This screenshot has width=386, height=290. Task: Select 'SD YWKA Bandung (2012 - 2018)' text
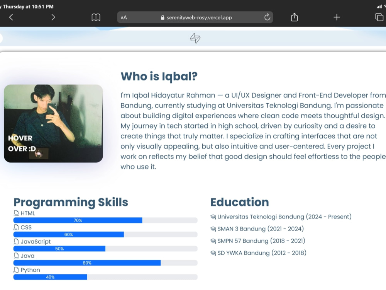tap(262, 253)
